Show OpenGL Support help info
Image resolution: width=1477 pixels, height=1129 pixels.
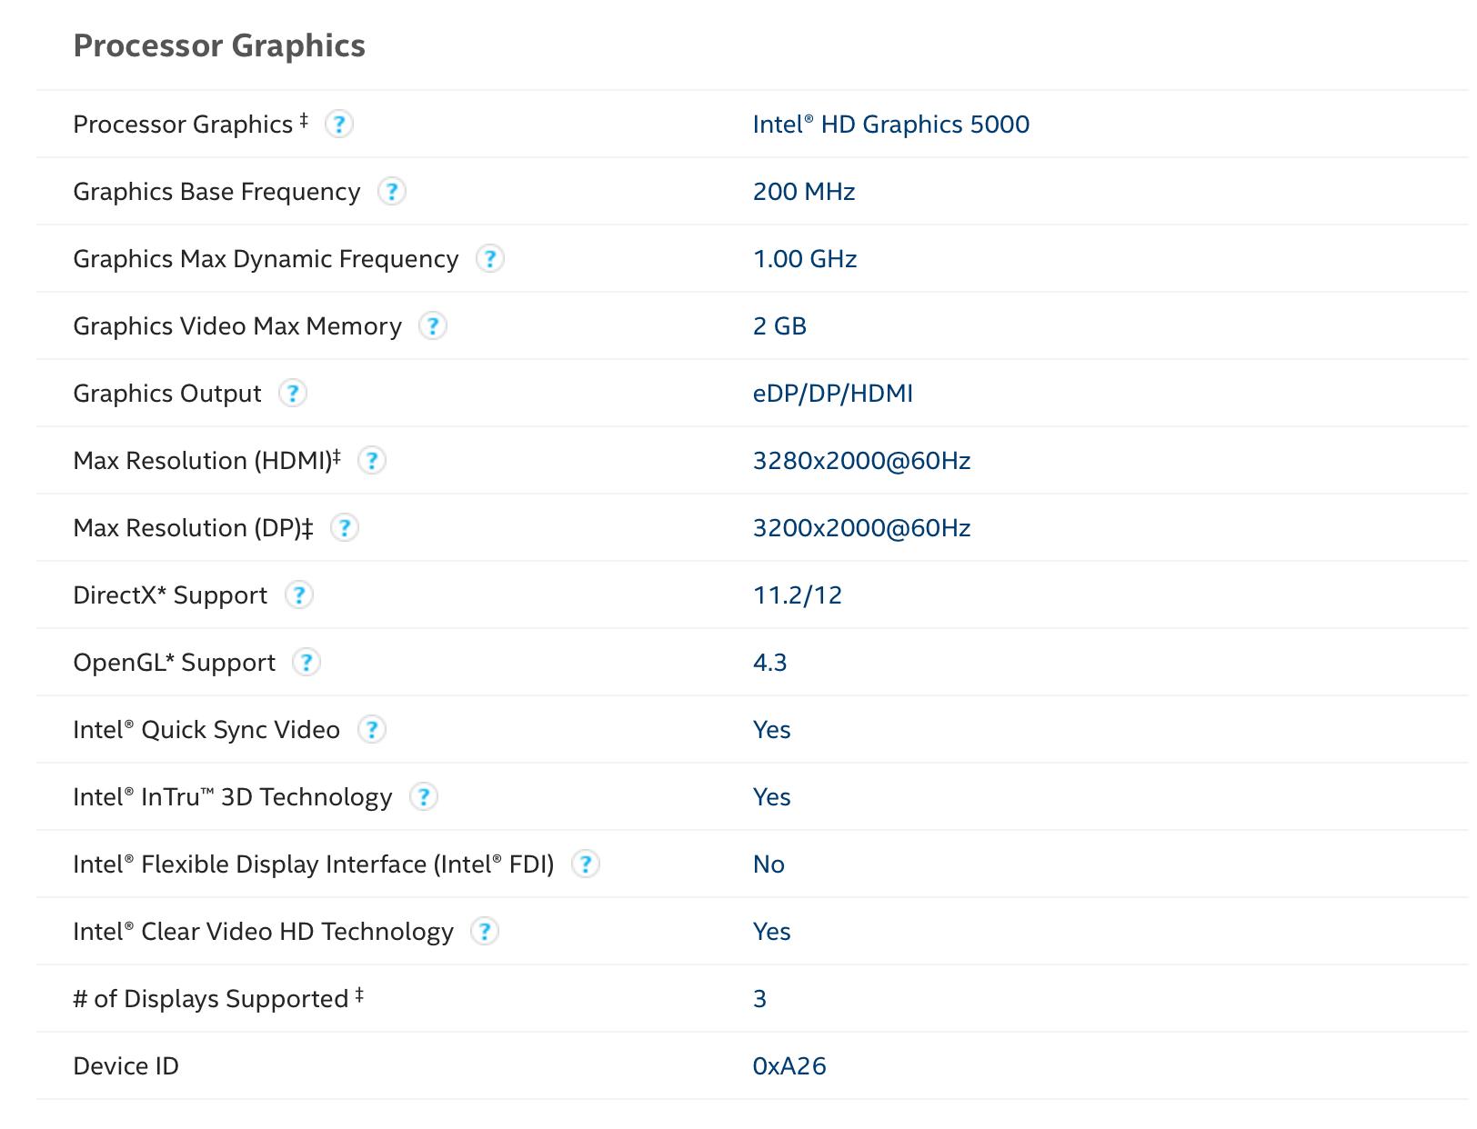[306, 663]
